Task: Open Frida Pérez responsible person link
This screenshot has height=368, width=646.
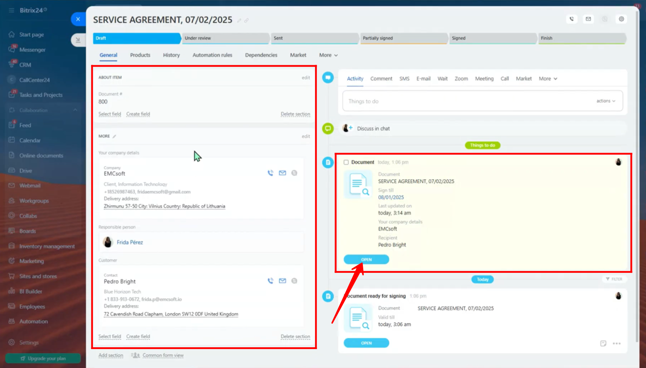Action: (x=130, y=242)
